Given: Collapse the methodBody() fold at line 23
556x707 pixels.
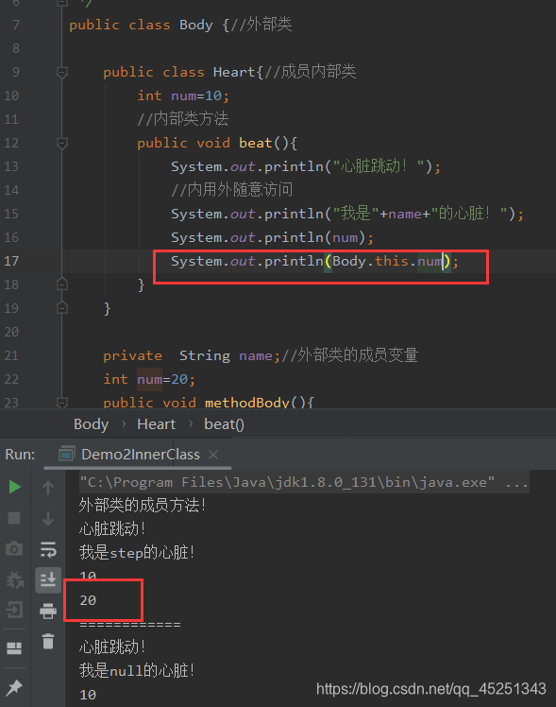Looking at the screenshot, I should click(x=62, y=402).
